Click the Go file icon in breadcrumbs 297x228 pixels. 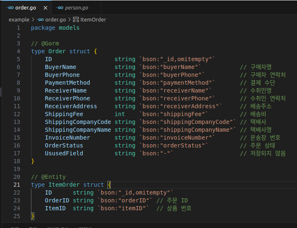(x=40, y=19)
